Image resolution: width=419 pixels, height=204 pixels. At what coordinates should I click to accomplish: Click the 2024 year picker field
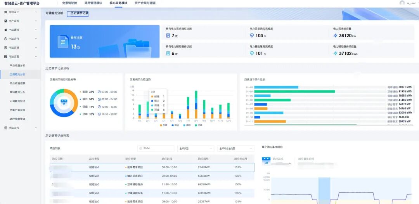click(156, 148)
